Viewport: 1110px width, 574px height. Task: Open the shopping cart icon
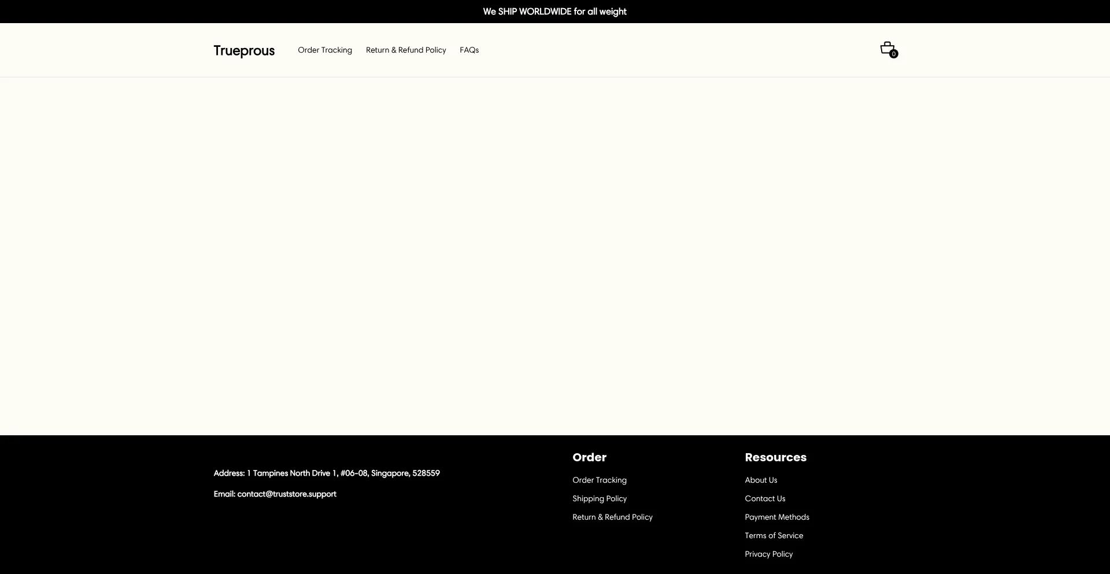pos(886,48)
